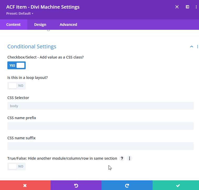Collapse Conditional Settings section chevron

coord(191,47)
